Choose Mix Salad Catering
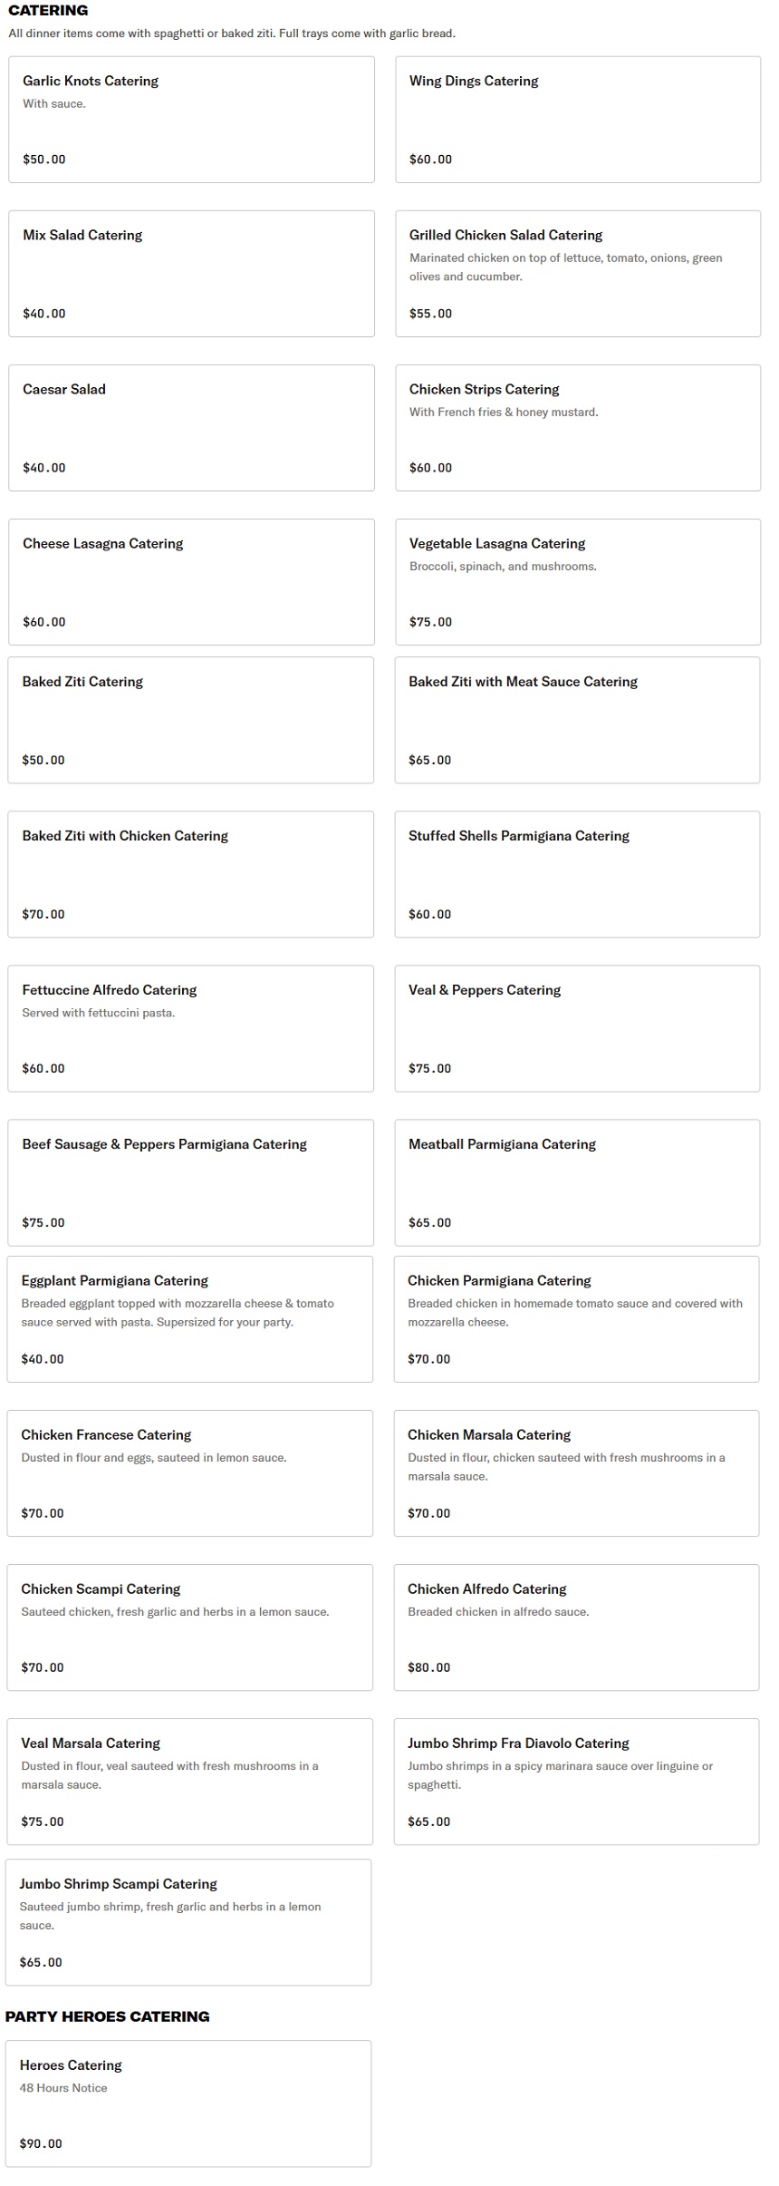 point(191,274)
